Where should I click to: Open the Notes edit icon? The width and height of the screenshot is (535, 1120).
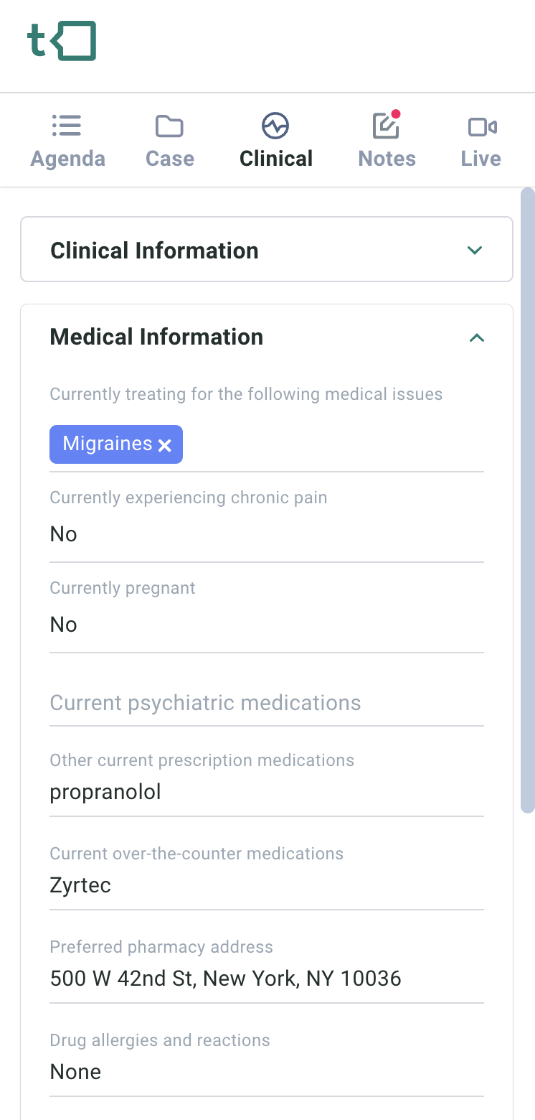tap(386, 126)
